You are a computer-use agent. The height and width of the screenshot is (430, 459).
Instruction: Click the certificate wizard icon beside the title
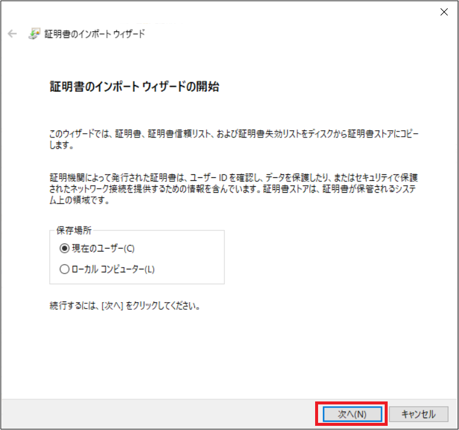click(x=35, y=34)
